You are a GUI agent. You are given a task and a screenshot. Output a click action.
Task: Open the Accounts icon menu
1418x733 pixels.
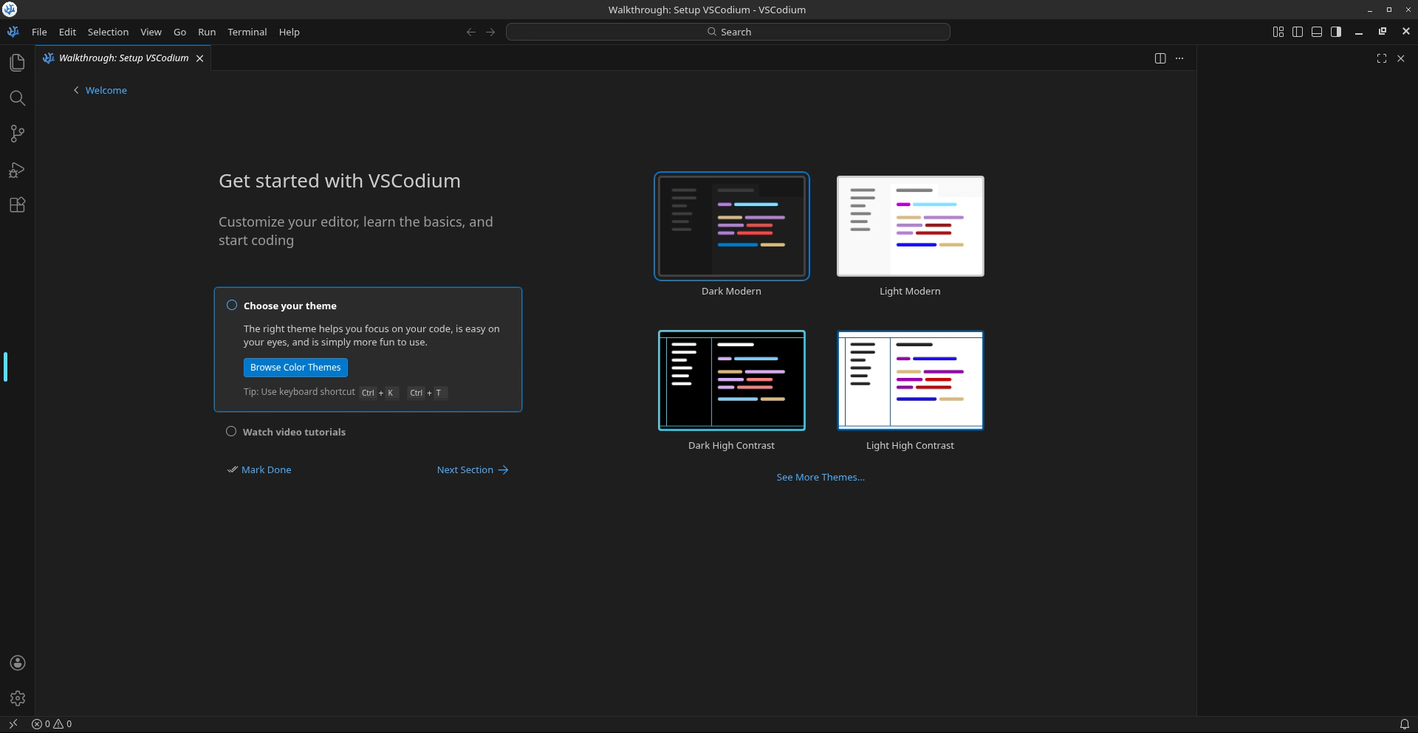[18, 663]
